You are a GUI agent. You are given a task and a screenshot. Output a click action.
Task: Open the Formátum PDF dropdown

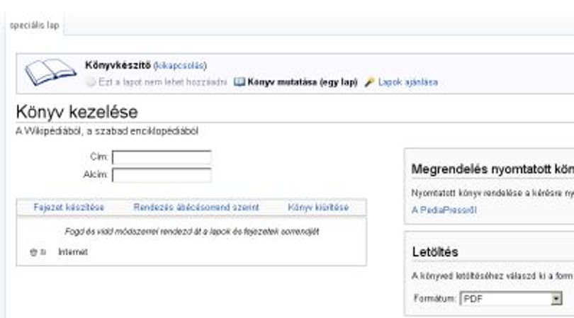click(511, 299)
